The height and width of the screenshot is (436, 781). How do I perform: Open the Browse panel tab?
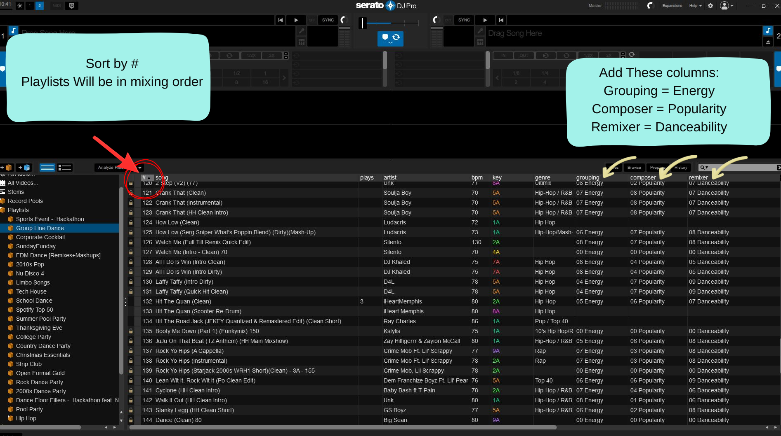point(634,168)
